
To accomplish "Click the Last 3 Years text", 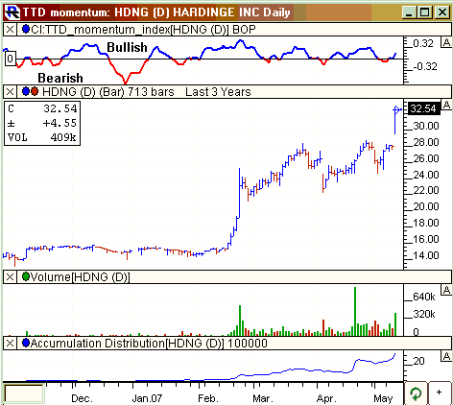I will click(x=218, y=92).
